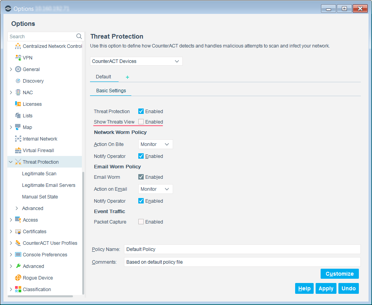Viewport: 372px width, 305px height.
Task: Click the sidebar vertical scrollbar
Action: point(83,233)
